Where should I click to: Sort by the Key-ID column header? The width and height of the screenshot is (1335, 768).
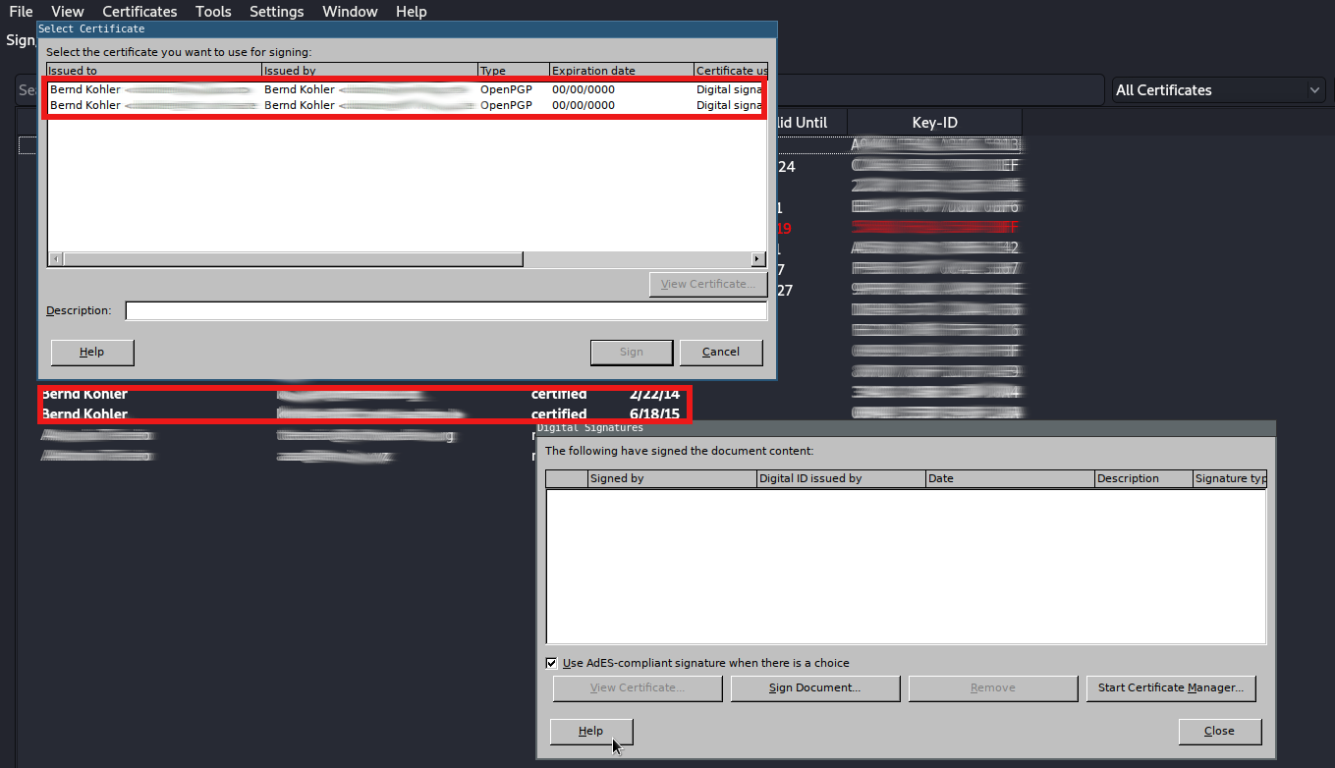(x=934, y=123)
